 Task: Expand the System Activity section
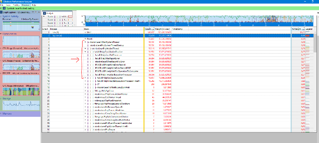(x=1, y=16)
